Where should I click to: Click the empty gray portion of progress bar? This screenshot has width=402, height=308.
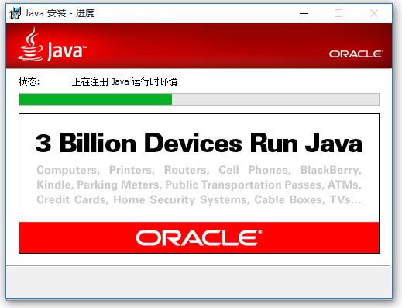[x=276, y=99]
